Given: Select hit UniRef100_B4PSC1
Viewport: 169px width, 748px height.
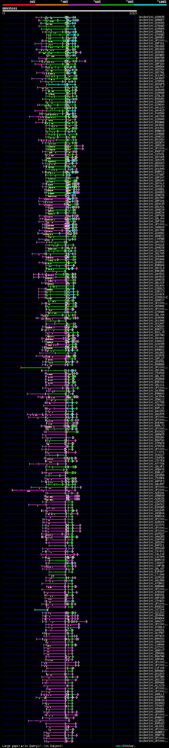Looking at the screenshot, I should [152, 545].
